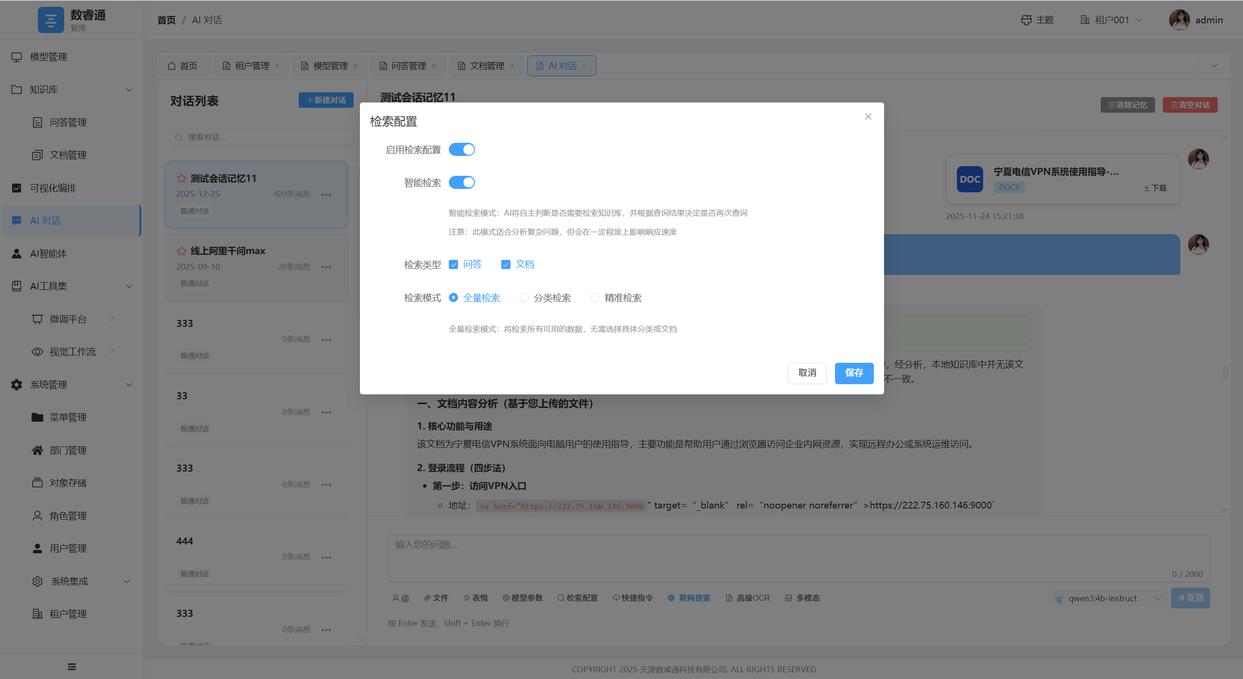Open the more options dots for 测试会话记忆11
The height and width of the screenshot is (679, 1243).
(x=326, y=195)
